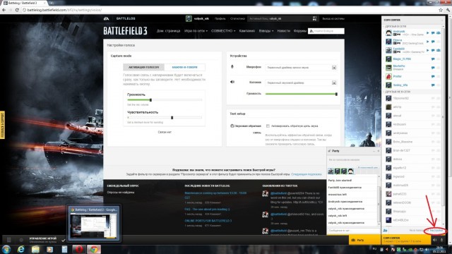Click the active soldier platform icon
This screenshot has height=254, width=452.
[x=314, y=19]
